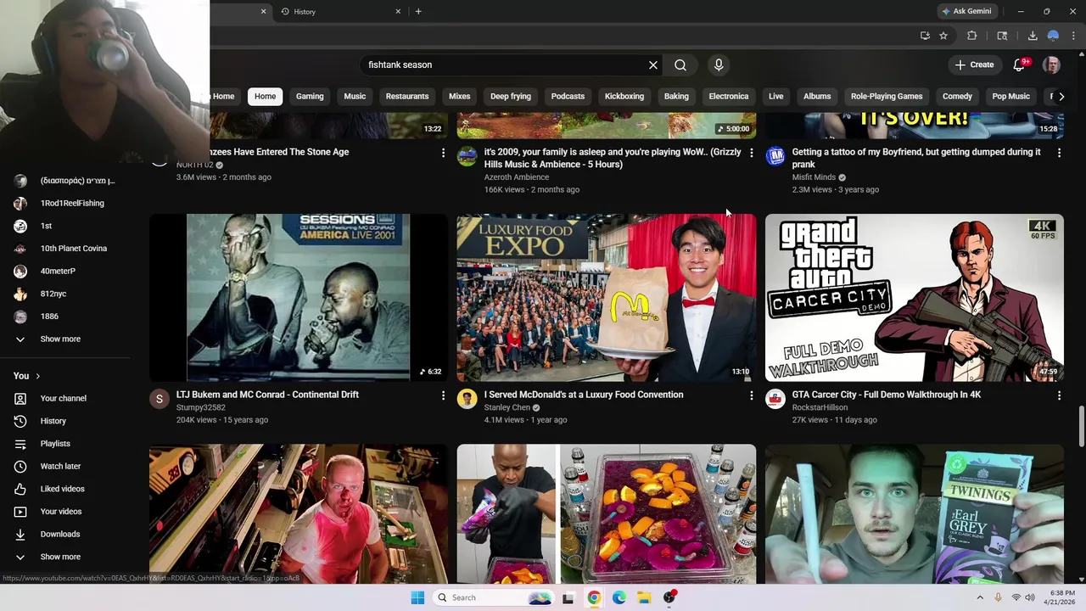The height and width of the screenshot is (611, 1086).
Task: Click RockstarHillson channel avatar
Action: (775, 399)
